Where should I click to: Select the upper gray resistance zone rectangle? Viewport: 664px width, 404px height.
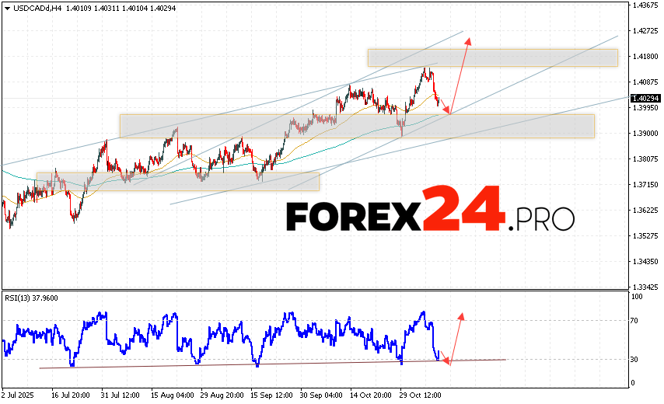pyautogui.click(x=492, y=57)
